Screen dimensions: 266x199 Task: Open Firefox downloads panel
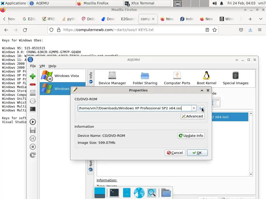pyautogui.click(x=250, y=30)
